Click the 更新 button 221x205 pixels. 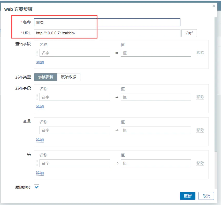point(188,196)
